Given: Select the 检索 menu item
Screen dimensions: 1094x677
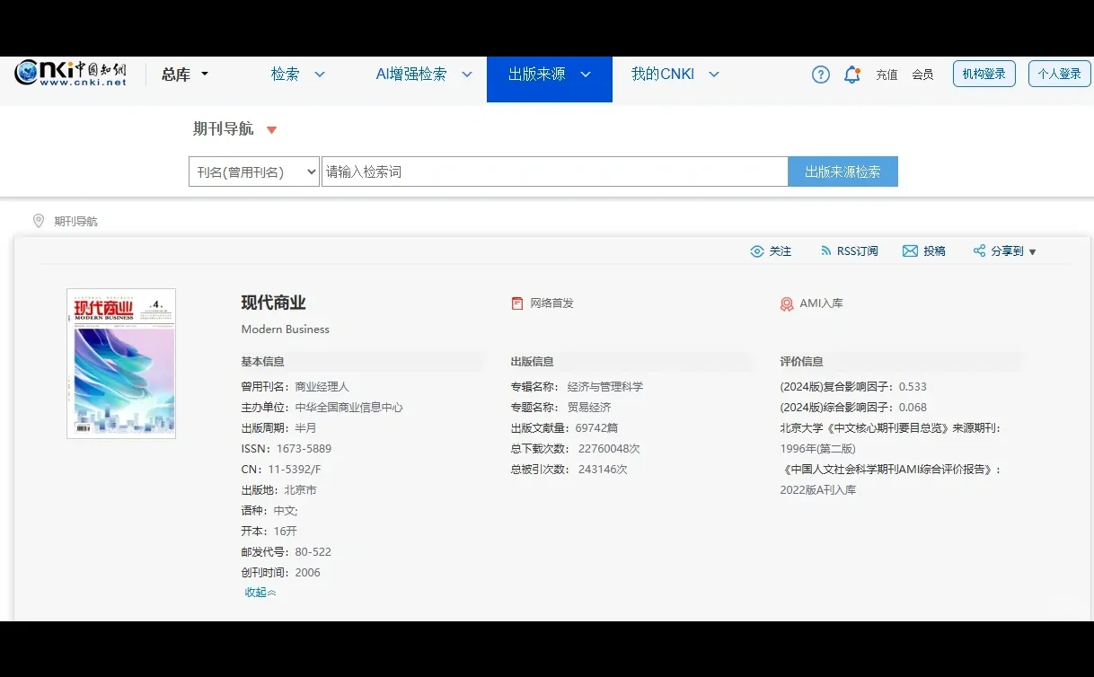Looking at the screenshot, I should point(286,75).
